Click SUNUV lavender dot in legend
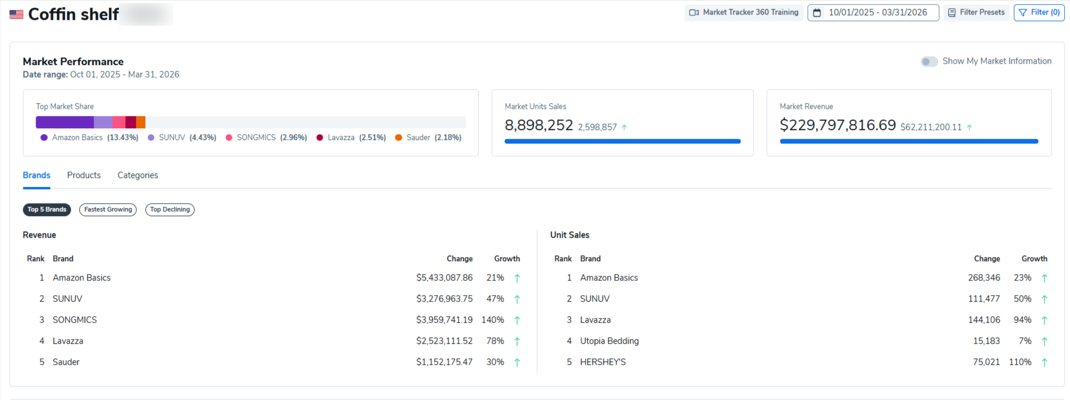 (151, 138)
